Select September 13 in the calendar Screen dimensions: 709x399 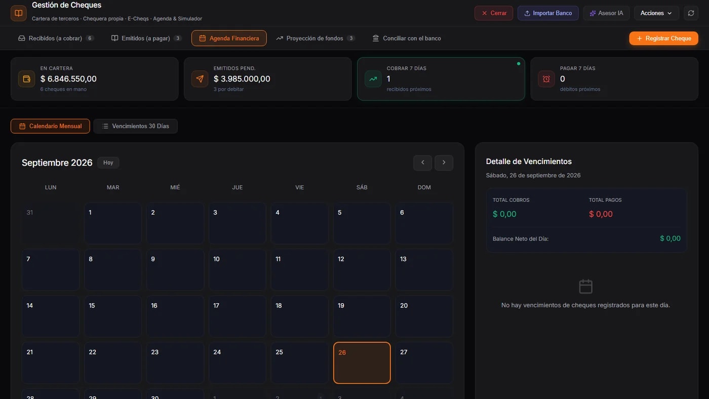(424, 270)
